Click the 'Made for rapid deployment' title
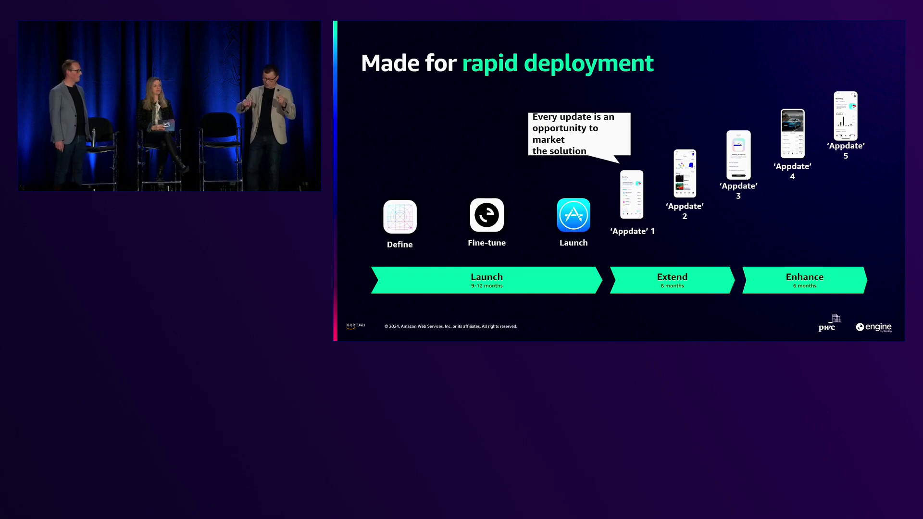 (507, 63)
